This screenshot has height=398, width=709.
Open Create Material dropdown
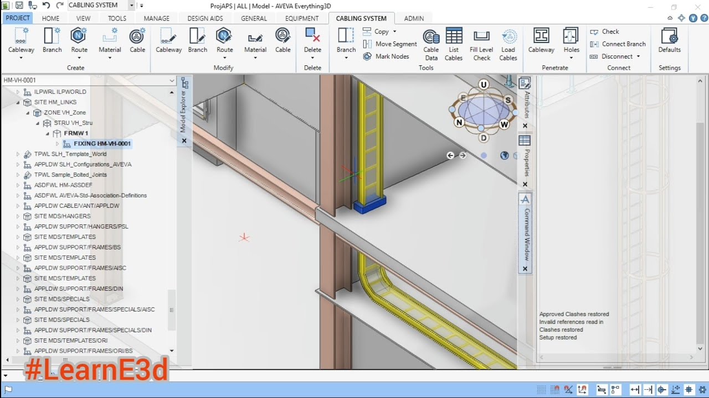(x=110, y=57)
